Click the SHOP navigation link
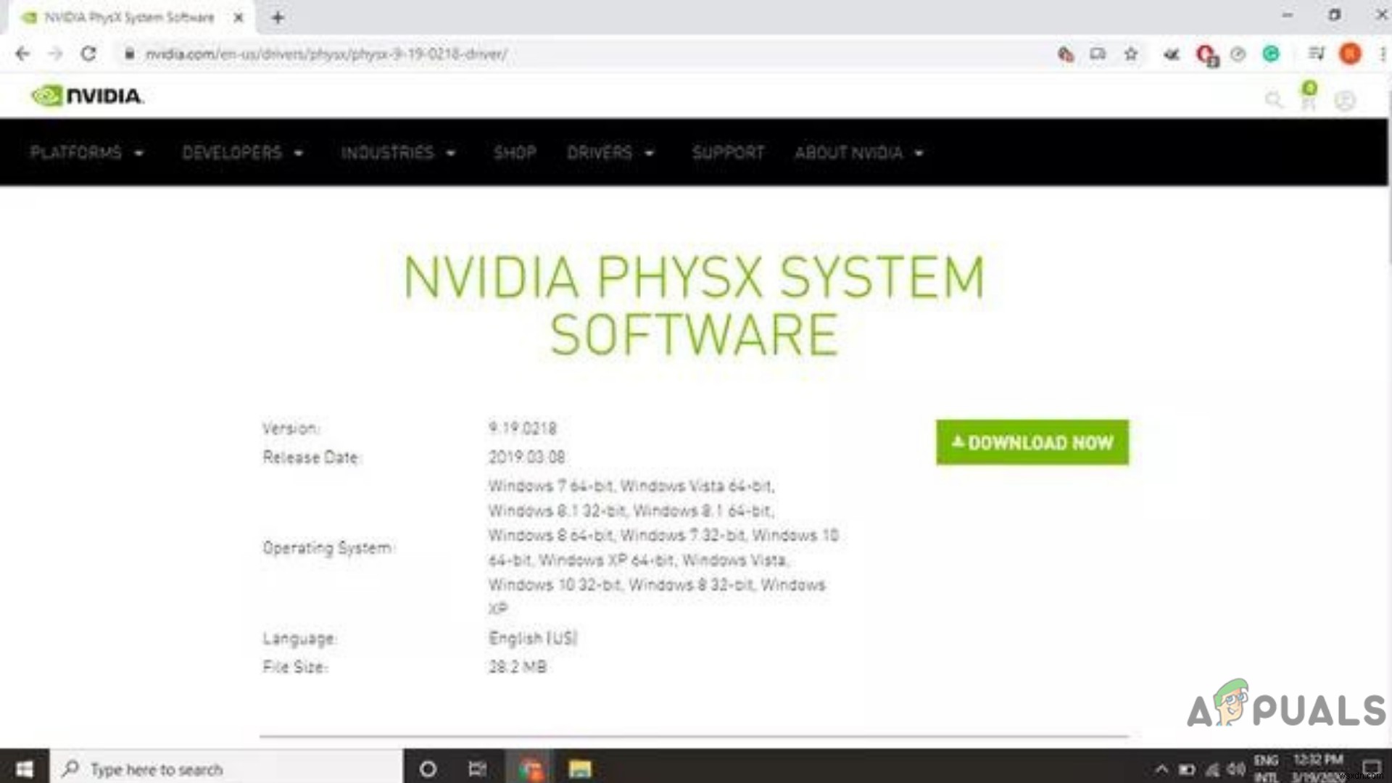The height and width of the screenshot is (783, 1392). click(515, 152)
